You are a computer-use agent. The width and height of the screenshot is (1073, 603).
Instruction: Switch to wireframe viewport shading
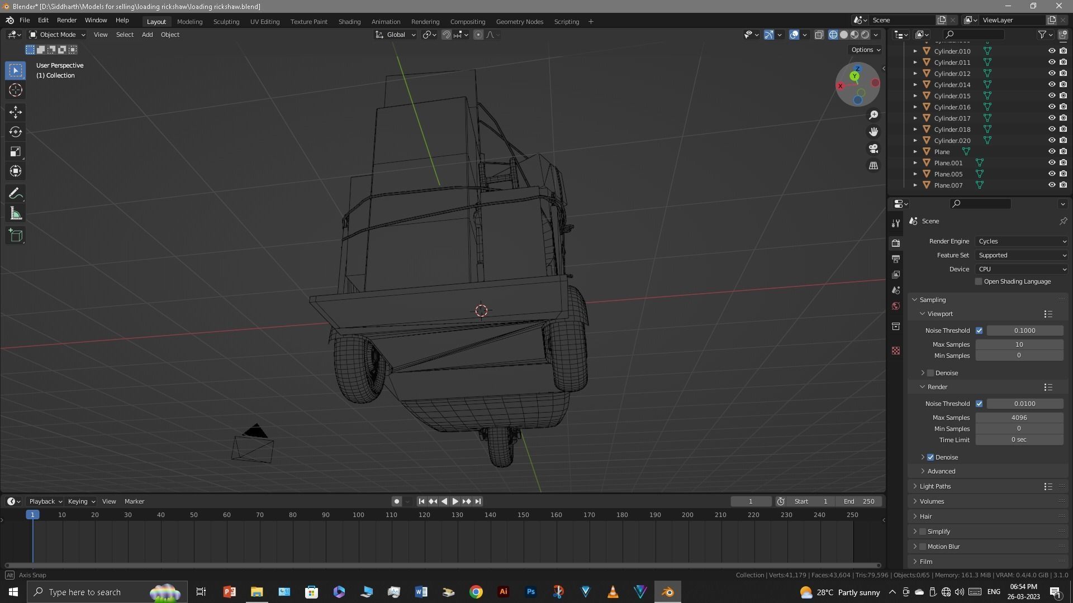(833, 35)
